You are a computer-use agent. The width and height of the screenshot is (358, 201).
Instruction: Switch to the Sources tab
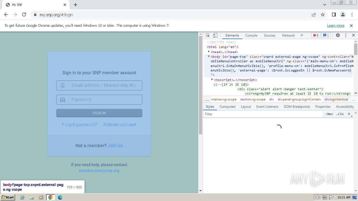tap(270, 35)
